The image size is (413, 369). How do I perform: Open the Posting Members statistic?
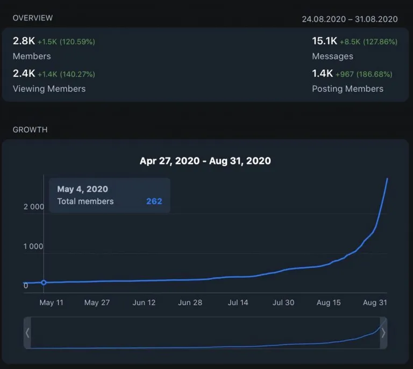(x=348, y=89)
